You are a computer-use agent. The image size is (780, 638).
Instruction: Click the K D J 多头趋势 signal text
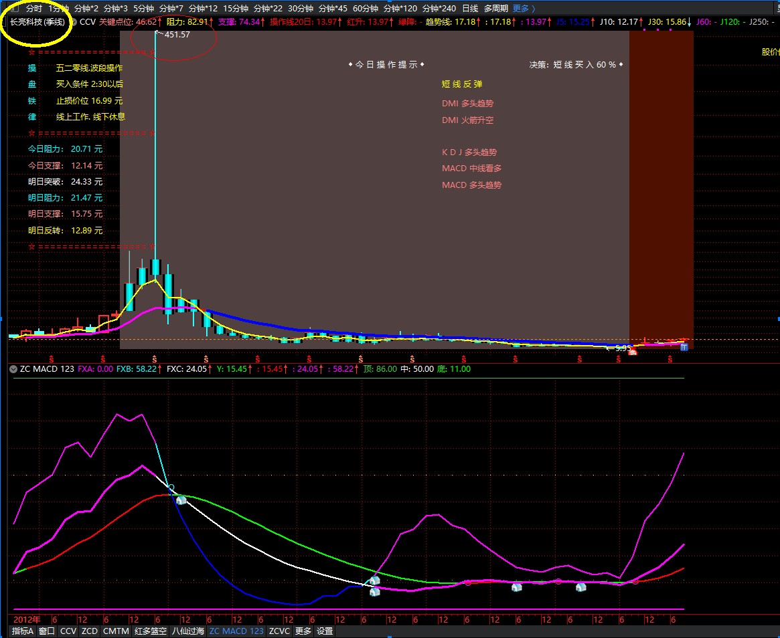click(x=469, y=152)
